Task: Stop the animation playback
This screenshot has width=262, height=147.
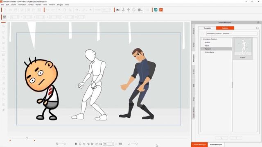Action: click(80, 144)
